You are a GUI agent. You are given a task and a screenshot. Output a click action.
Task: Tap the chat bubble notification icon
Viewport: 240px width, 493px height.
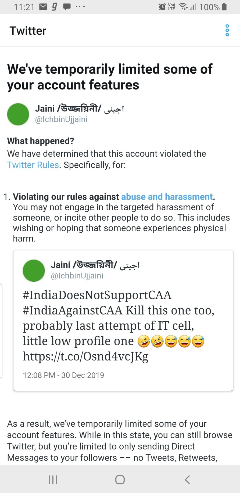coord(67,7)
